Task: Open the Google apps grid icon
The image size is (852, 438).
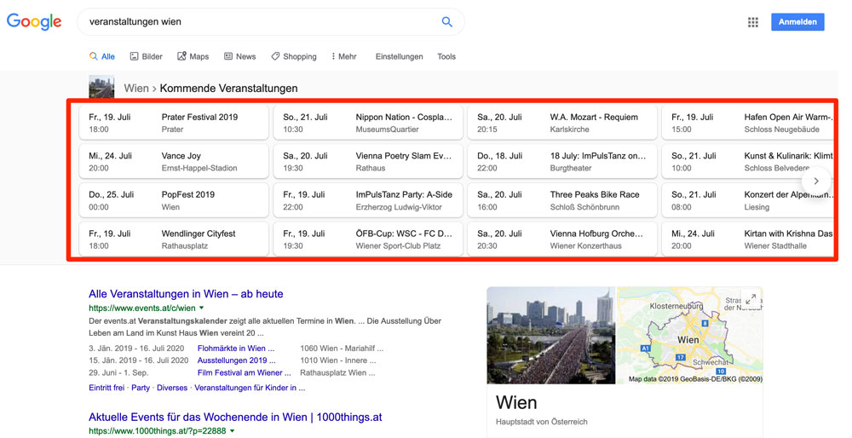Action: coord(752,22)
